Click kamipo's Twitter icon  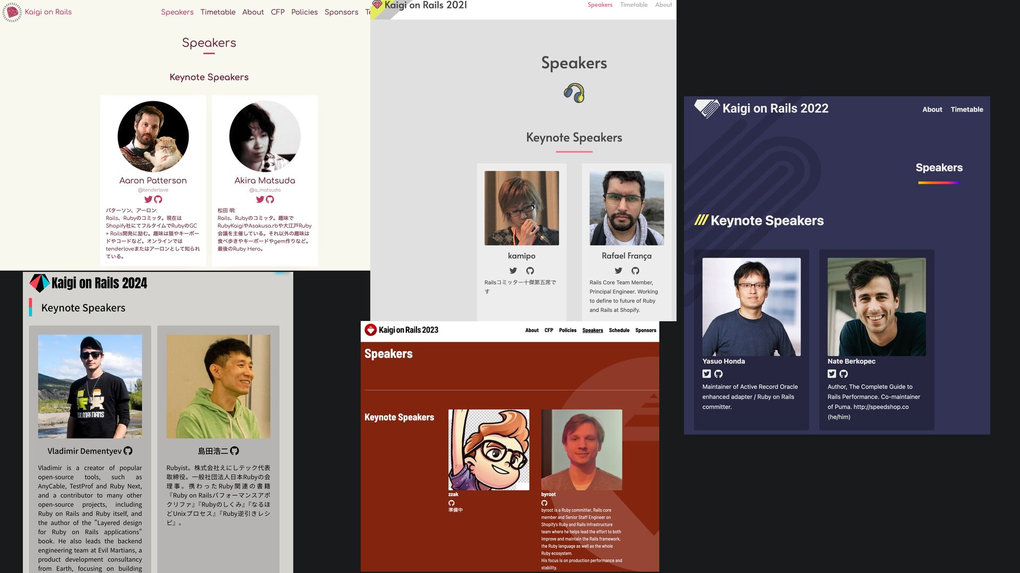click(513, 271)
